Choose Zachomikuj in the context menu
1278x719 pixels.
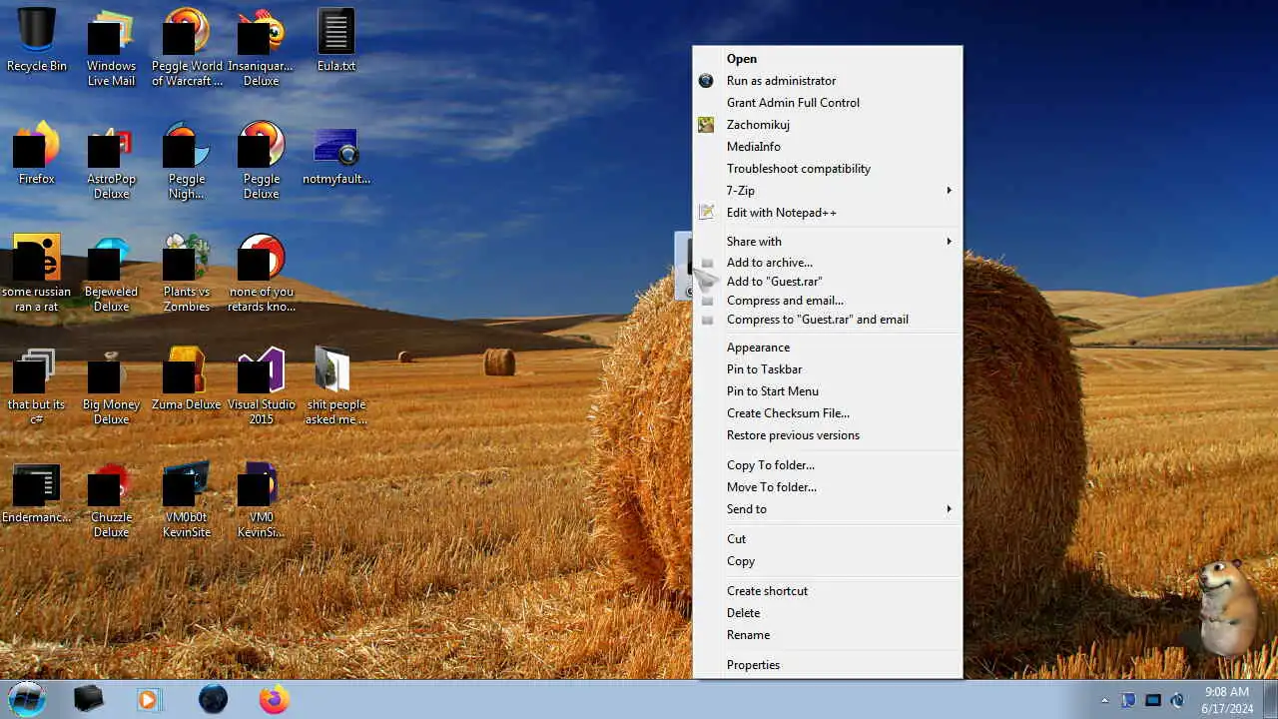click(828, 125)
